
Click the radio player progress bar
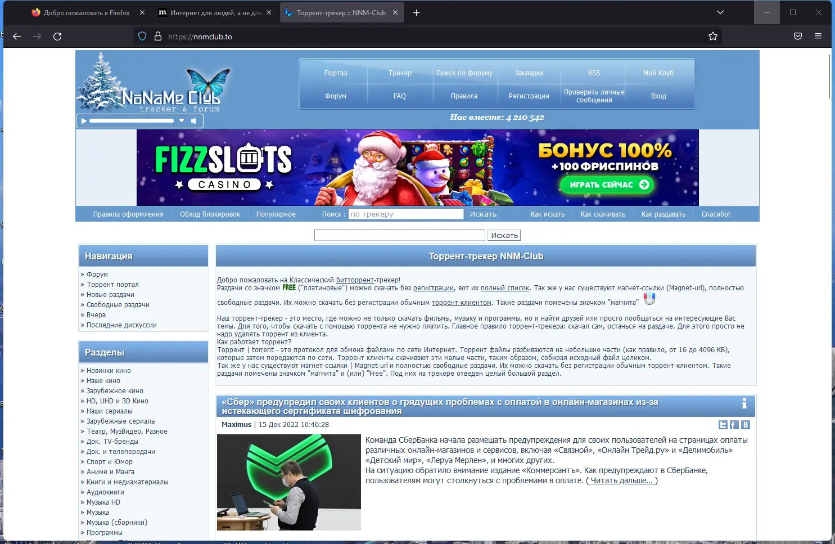click(132, 121)
